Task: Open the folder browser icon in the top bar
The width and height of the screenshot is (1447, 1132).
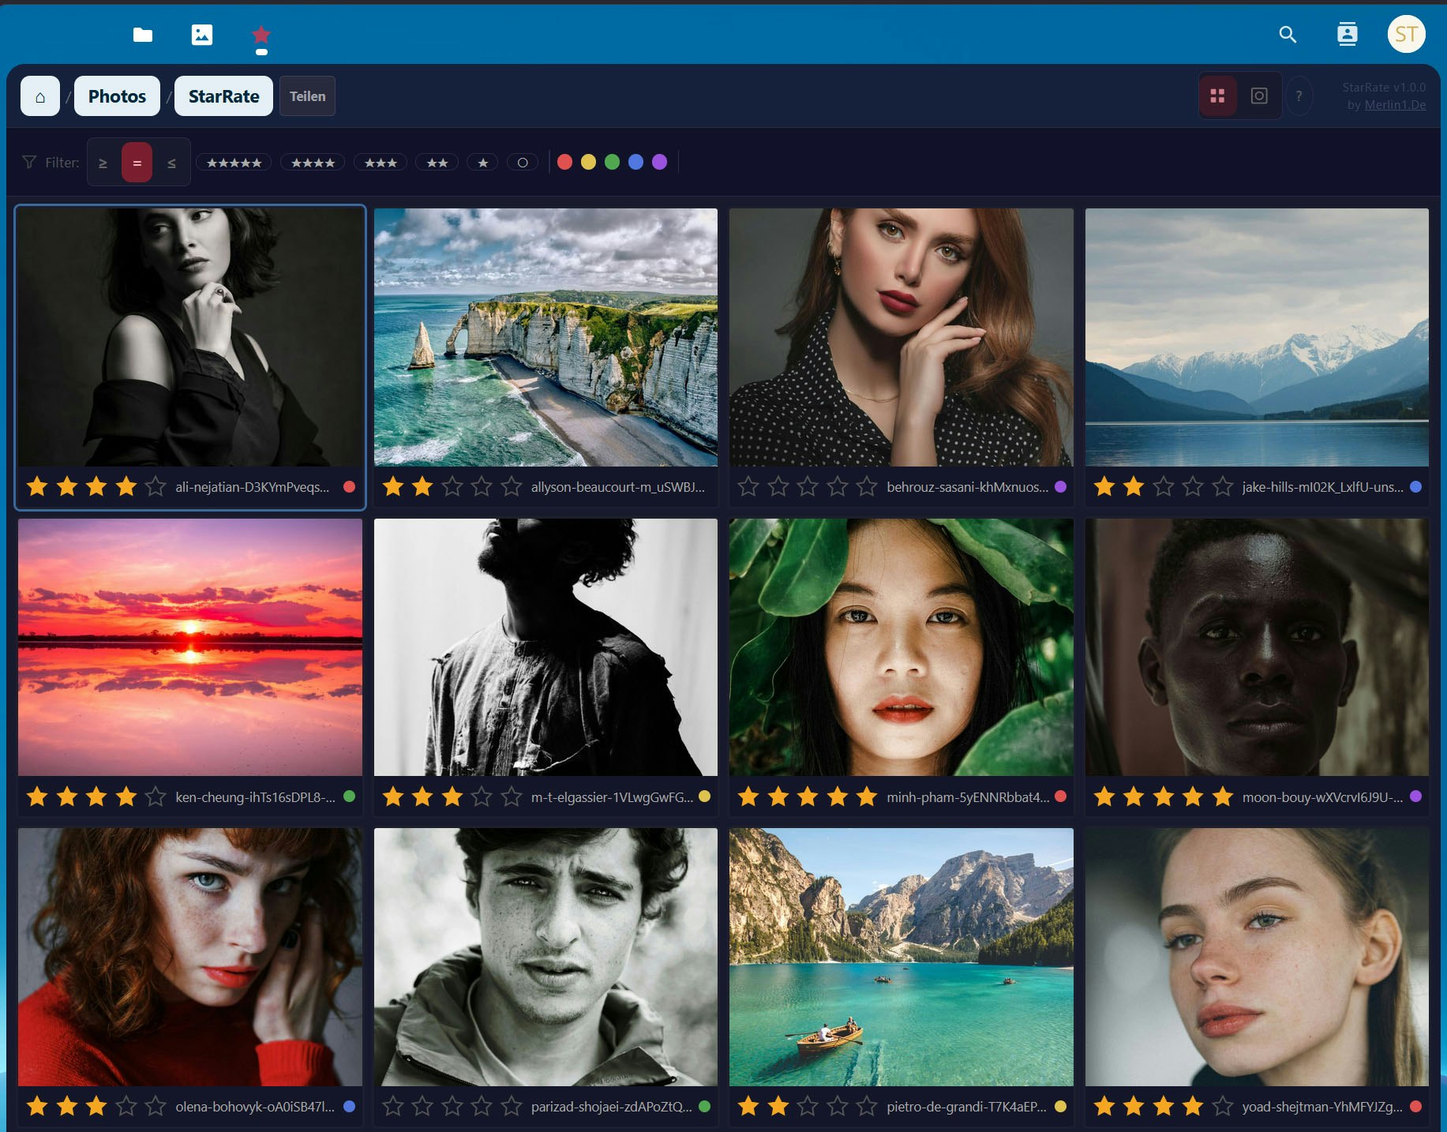Action: [143, 34]
